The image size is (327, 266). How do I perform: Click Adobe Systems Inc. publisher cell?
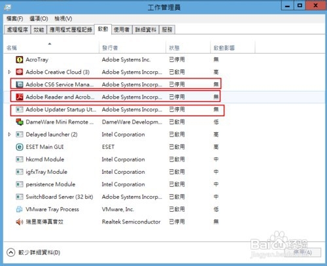126,59
